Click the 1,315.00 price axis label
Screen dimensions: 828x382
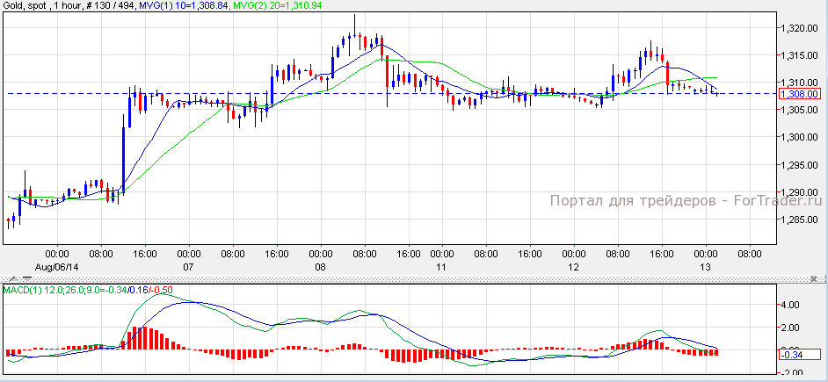(x=798, y=55)
